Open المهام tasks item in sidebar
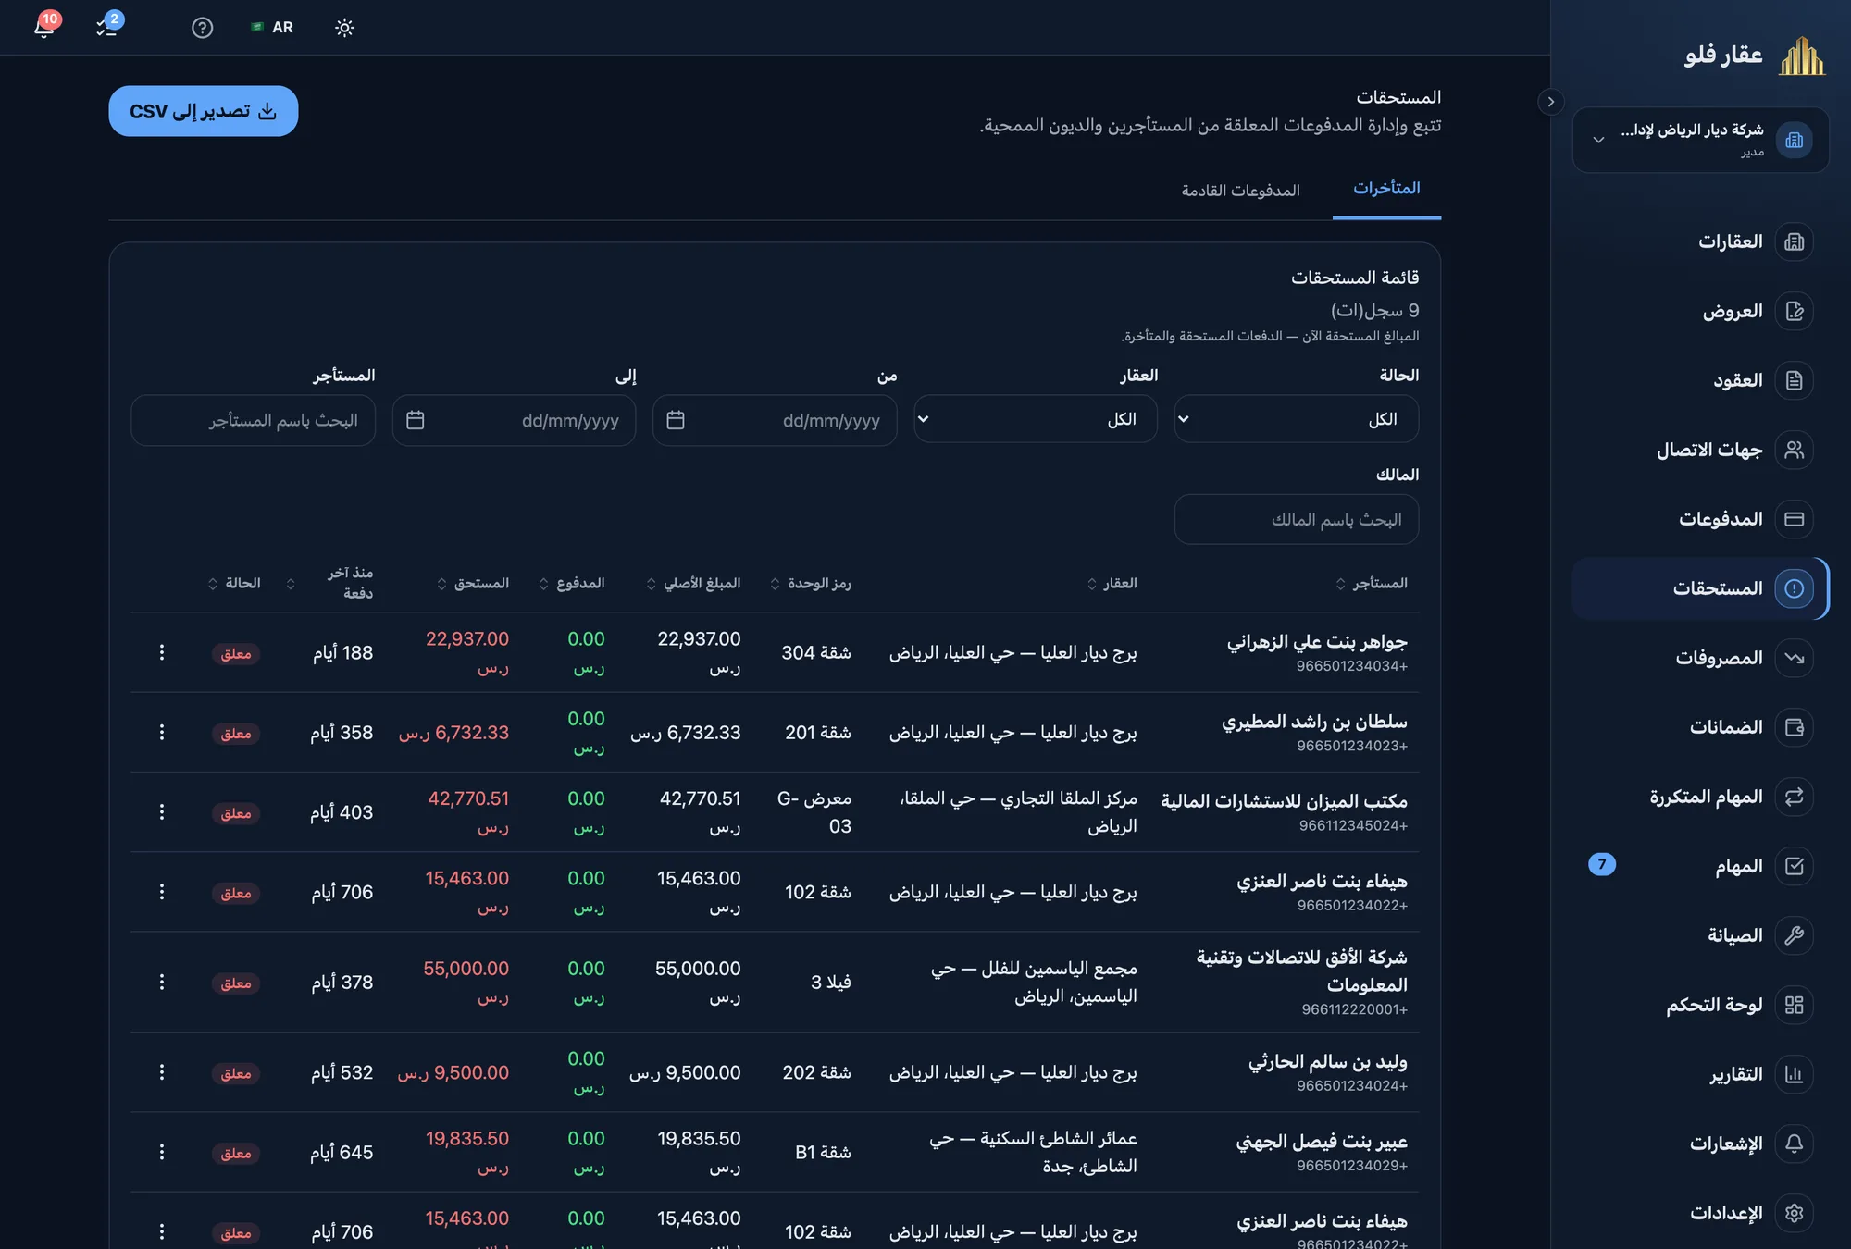This screenshot has height=1249, width=1851. [x=1701, y=866]
